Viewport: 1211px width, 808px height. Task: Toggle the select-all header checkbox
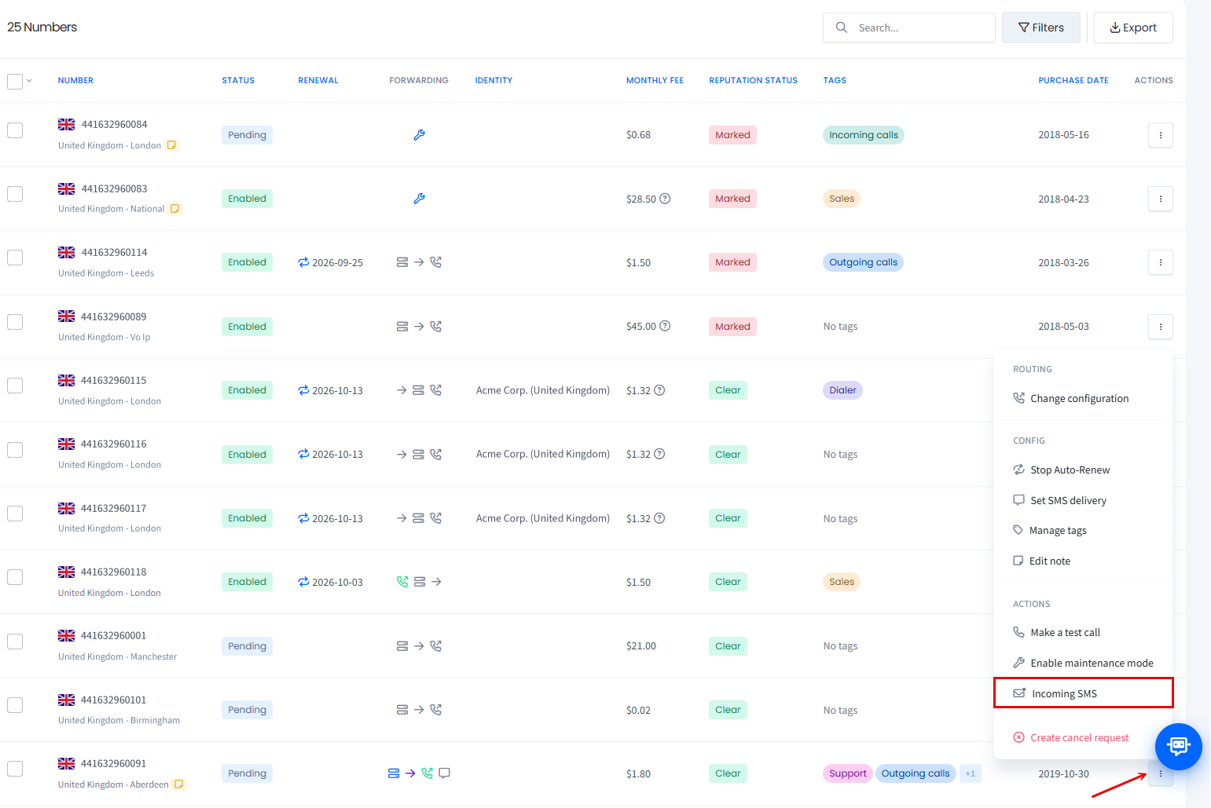pyautogui.click(x=15, y=81)
